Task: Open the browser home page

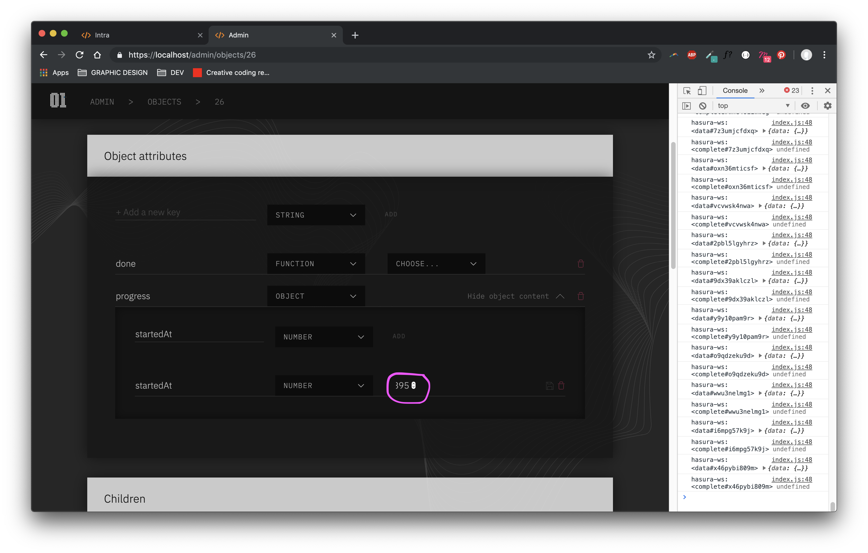Action: (x=97, y=55)
